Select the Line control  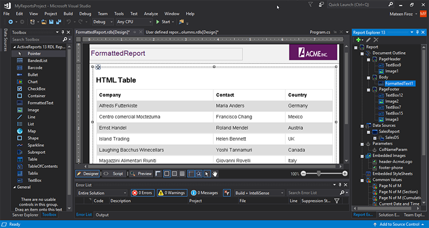coord(31,117)
